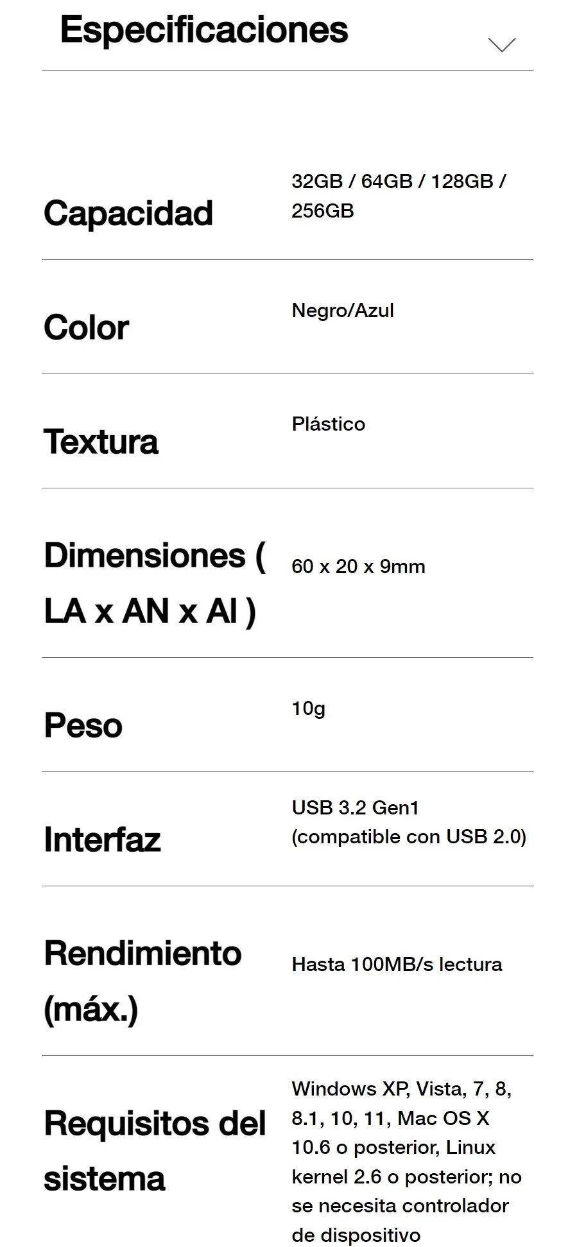This screenshot has height=1247, width=577.
Task: Select the Dimensiones row label
Action: click(154, 582)
